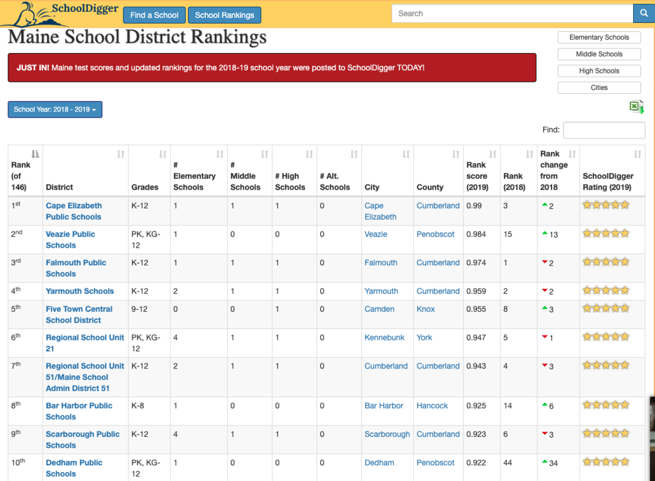Sort by # Elementary Schools column
Viewport: 655px width, 481px height.
[219, 154]
